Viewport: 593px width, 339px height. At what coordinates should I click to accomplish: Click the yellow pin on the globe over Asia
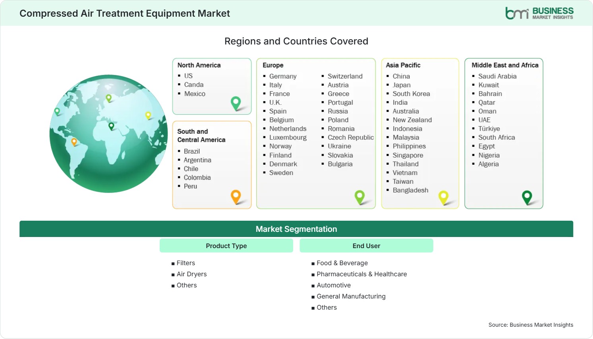[x=148, y=116]
